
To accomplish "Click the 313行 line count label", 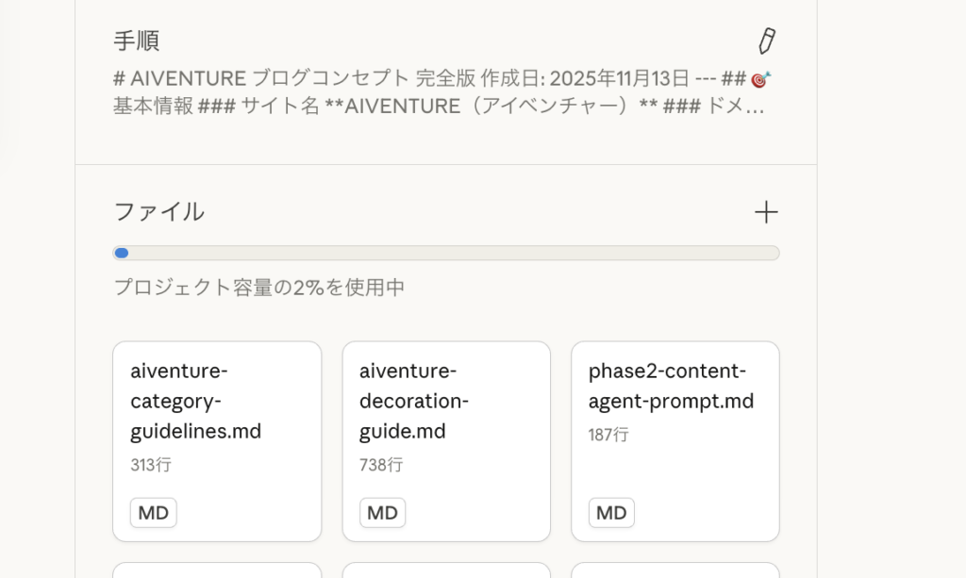I will pyautogui.click(x=151, y=465).
